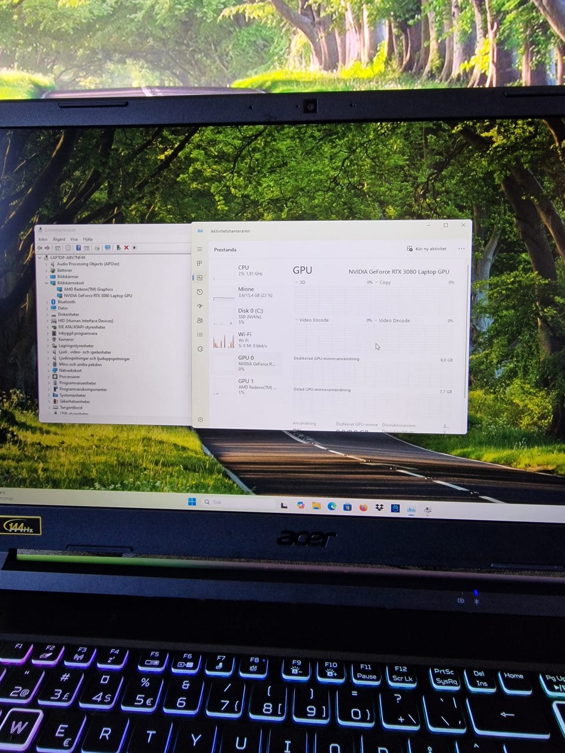The image size is (565, 753).
Task: Select GPU 0 in the performance list
Action: click(246, 363)
